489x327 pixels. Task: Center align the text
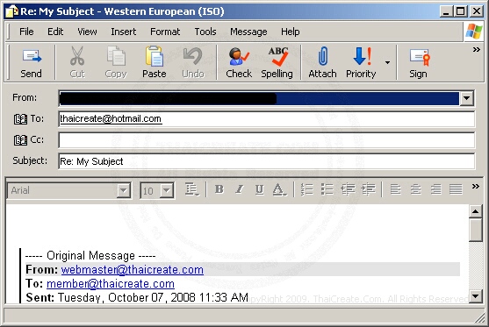click(416, 189)
